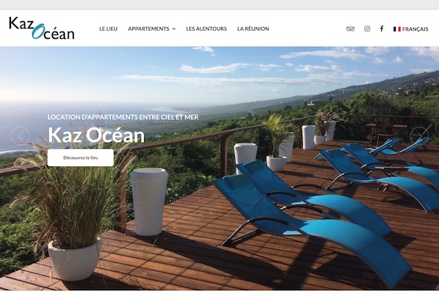Screen dimensions: 439x304
Task: Click the Location d'appartements subtitle text
Action: (123, 117)
